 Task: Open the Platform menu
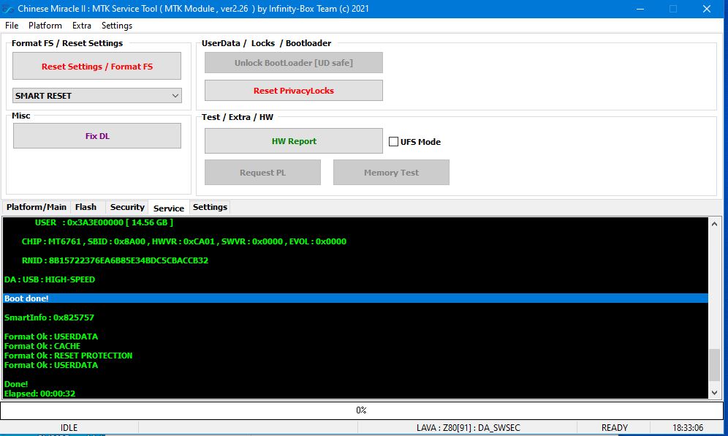(45, 26)
